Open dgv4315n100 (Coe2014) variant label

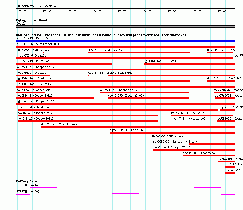coord(224,78)
